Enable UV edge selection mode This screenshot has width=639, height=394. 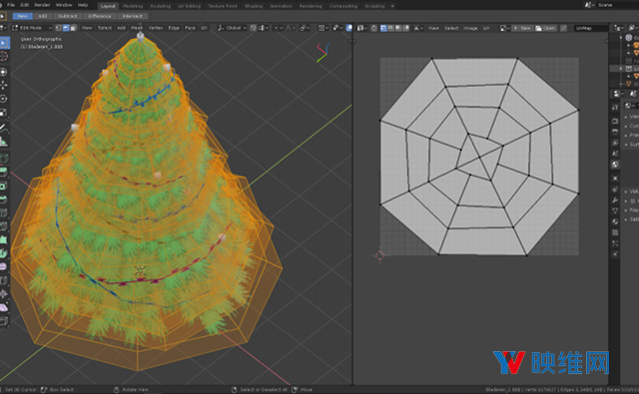tap(390, 28)
